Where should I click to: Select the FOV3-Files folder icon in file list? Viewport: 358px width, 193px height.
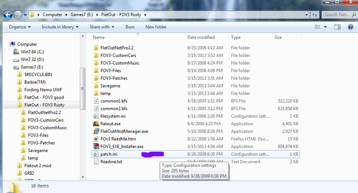click(x=96, y=71)
